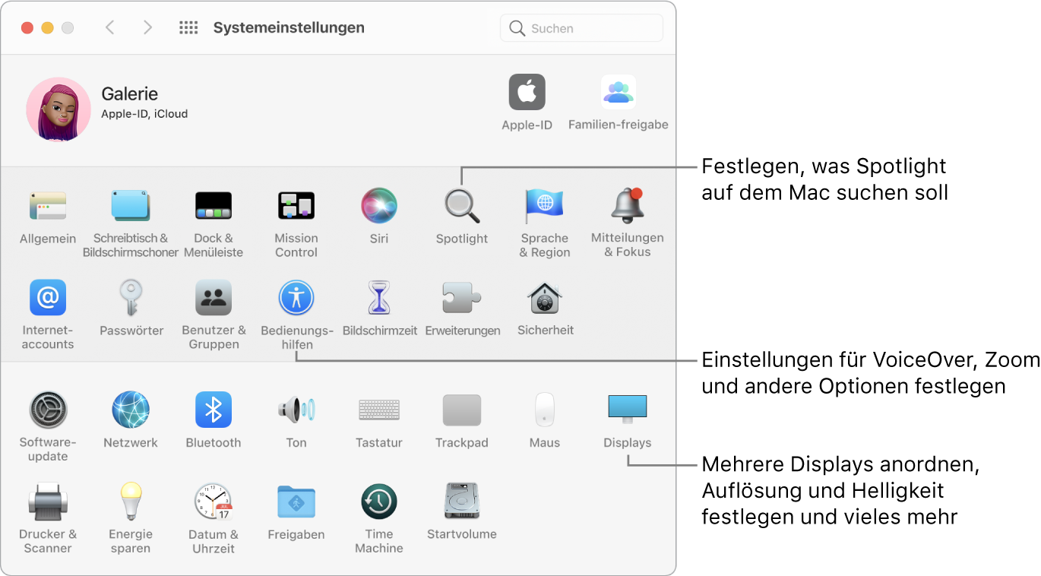Image resolution: width=1041 pixels, height=576 pixels.
Task: Click the 'Apple-ID, iCloud' subtitle text
Action: [x=144, y=114]
